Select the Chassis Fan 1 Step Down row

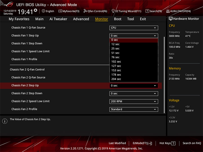pos(27,43)
